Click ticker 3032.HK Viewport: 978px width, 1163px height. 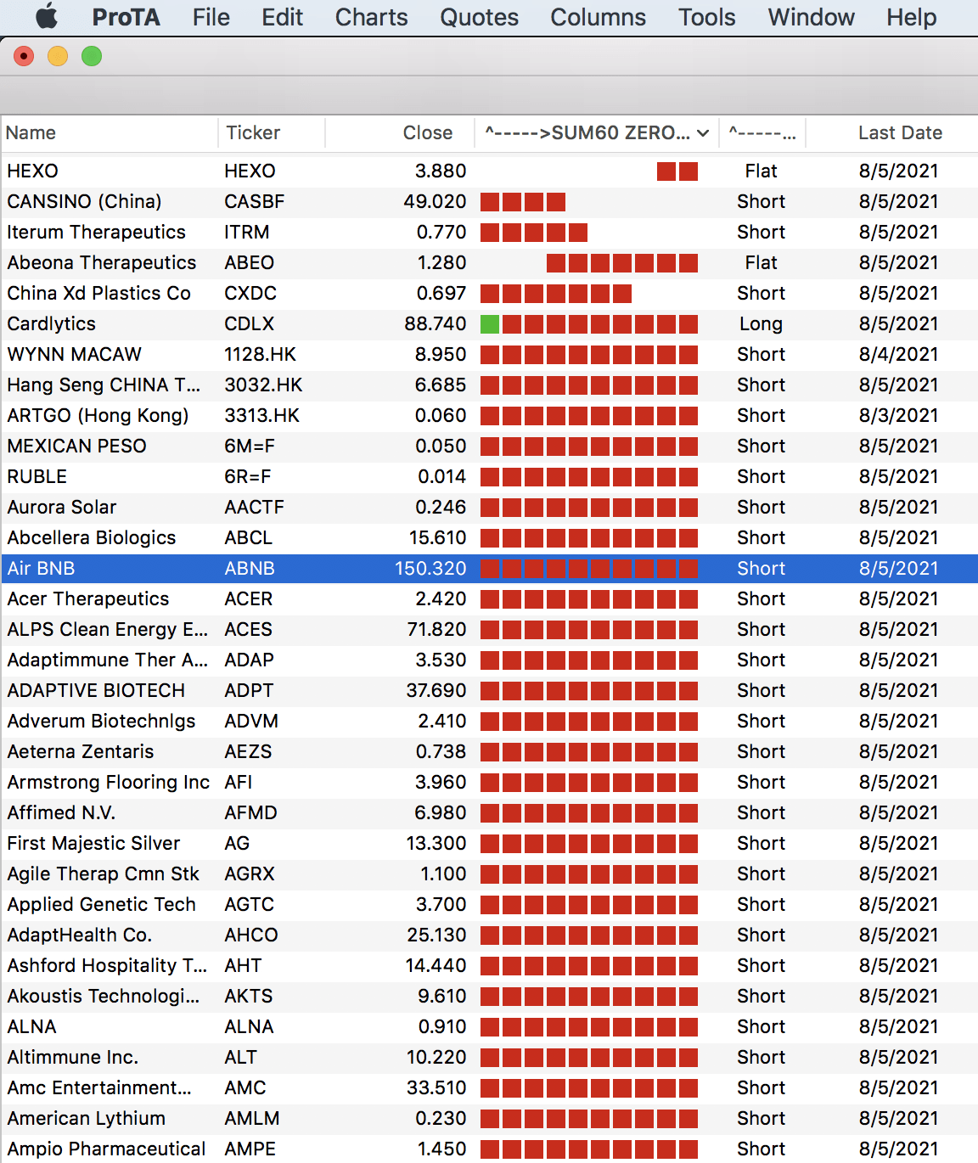[263, 385]
